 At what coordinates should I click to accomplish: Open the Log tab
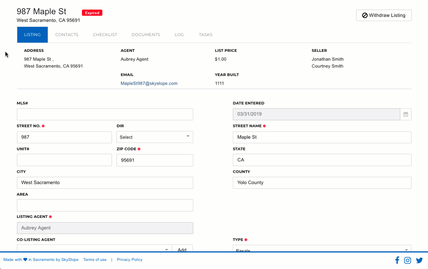(179, 35)
